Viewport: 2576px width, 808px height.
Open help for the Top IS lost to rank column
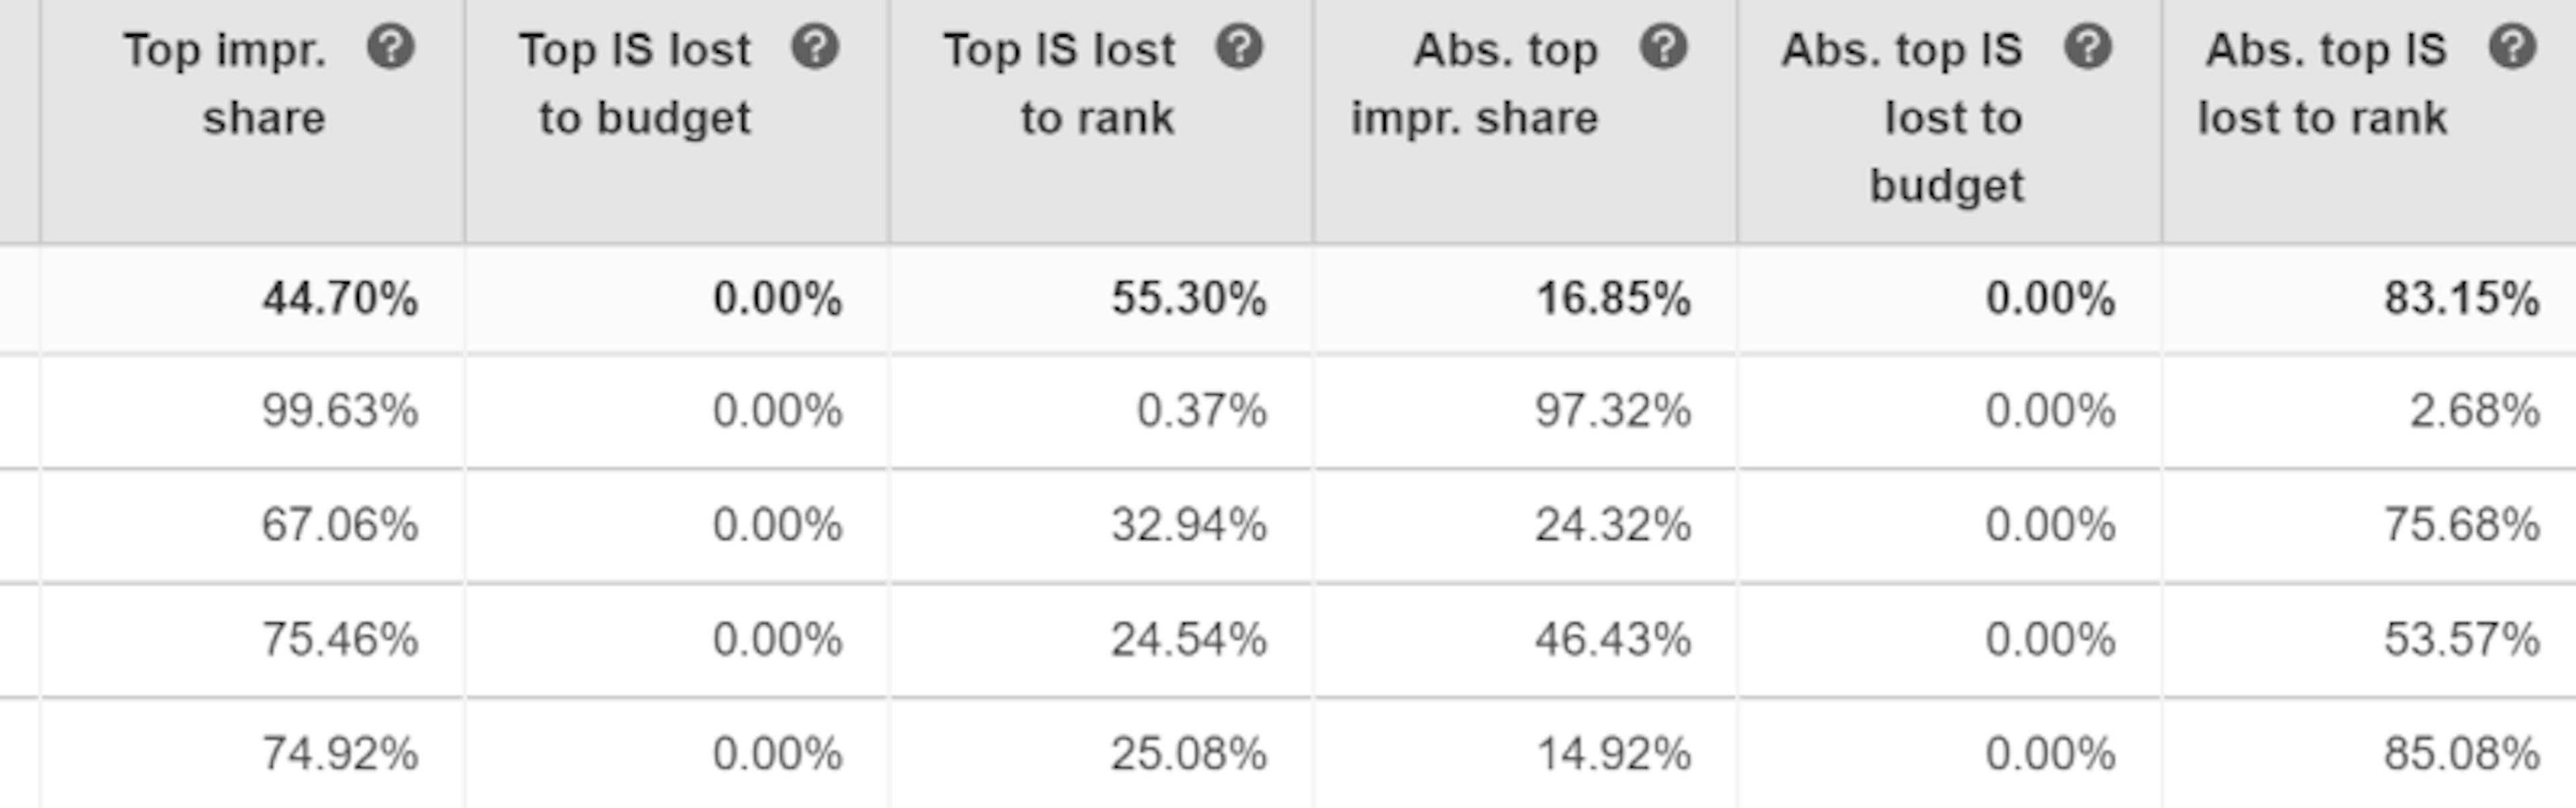pos(1240,46)
